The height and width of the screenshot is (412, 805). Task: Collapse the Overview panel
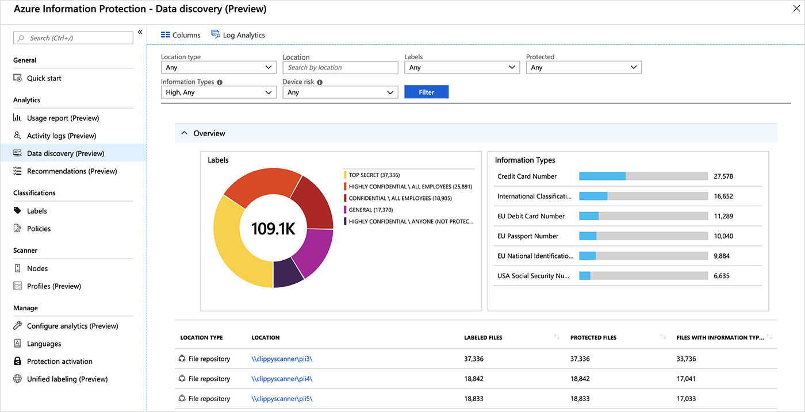click(x=184, y=133)
